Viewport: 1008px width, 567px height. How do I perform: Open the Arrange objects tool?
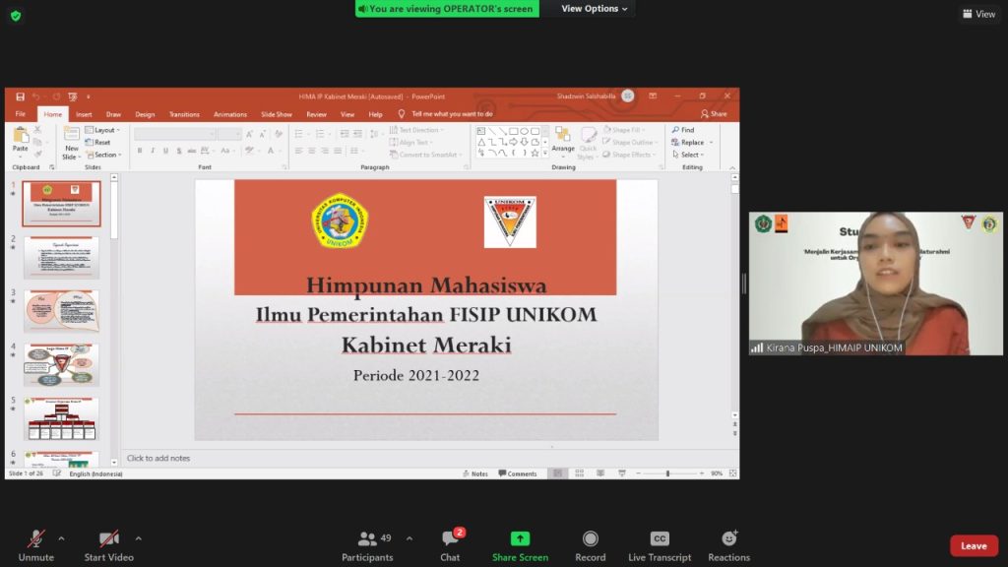click(x=563, y=140)
